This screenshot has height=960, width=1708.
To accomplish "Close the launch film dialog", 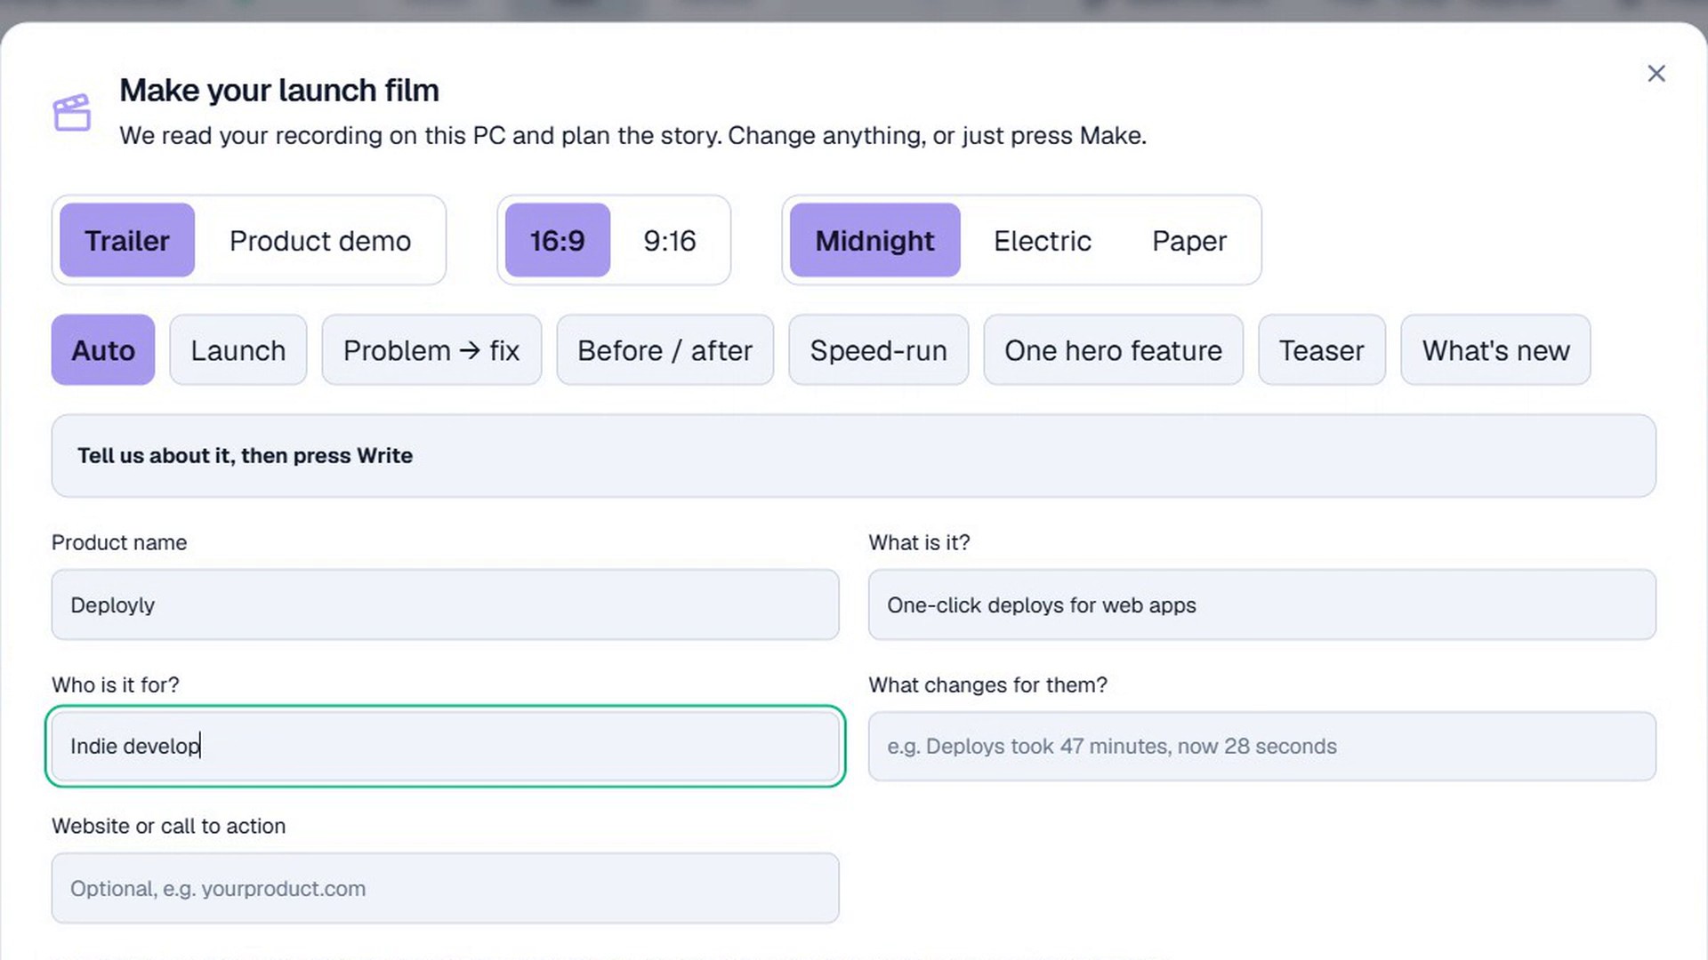I will click(x=1656, y=74).
